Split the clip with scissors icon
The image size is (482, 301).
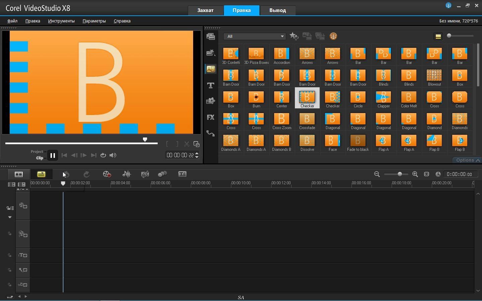tap(187, 144)
